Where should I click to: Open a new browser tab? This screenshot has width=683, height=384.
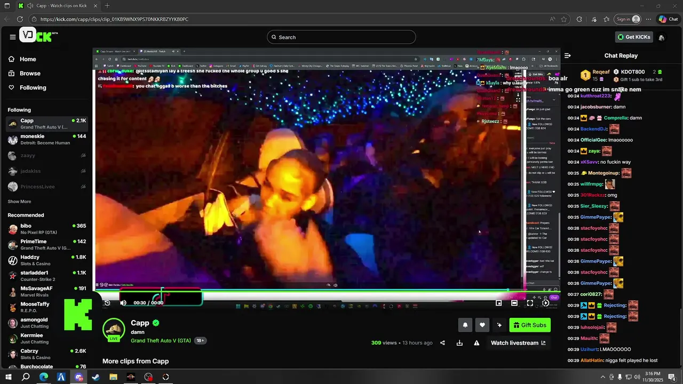click(107, 6)
